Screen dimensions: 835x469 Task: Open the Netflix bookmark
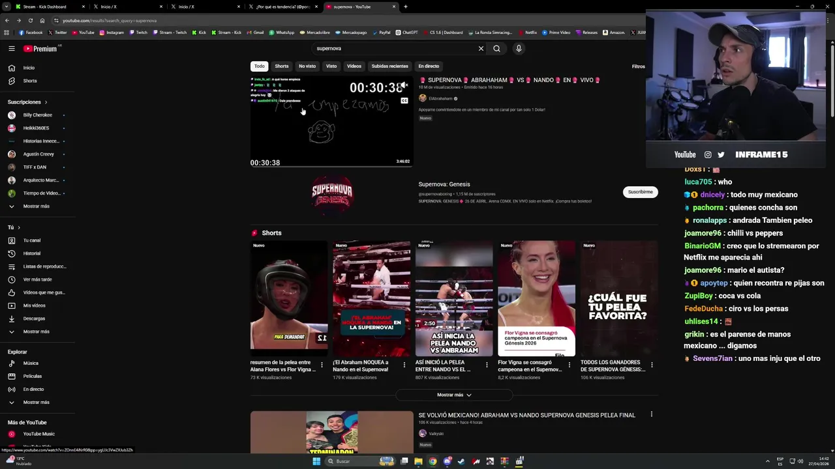click(x=528, y=33)
